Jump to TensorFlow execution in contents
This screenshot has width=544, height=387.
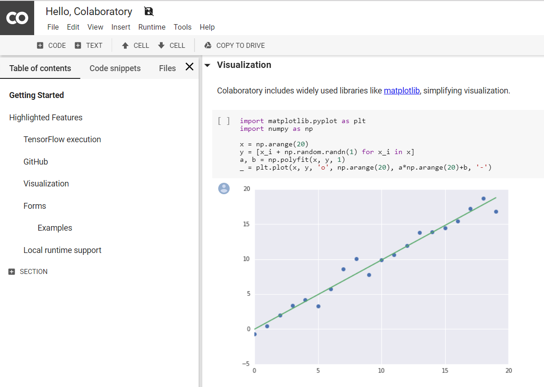pos(62,139)
